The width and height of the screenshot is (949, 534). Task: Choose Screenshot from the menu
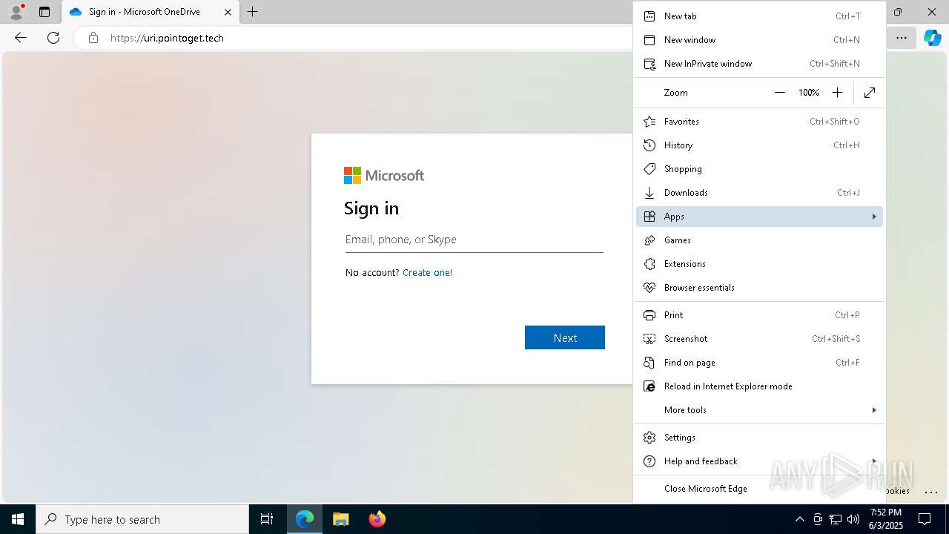(x=759, y=339)
